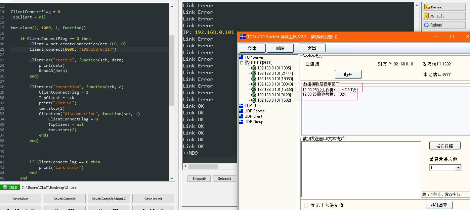Click the IDLE status indicator
The width and height of the screenshot is (470, 210).
tap(10, 188)
